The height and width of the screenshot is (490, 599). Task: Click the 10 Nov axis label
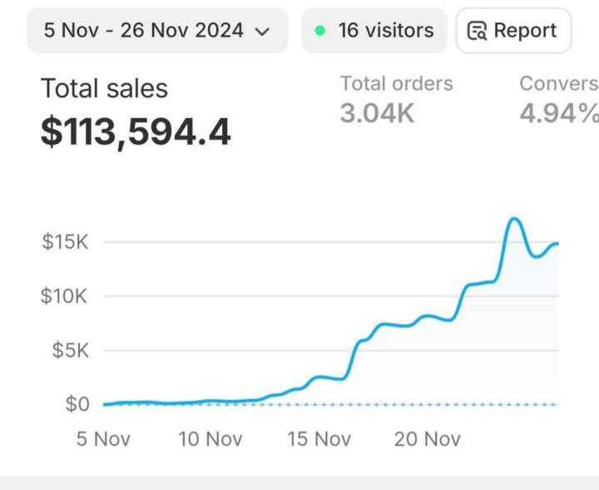coord(210,438)
